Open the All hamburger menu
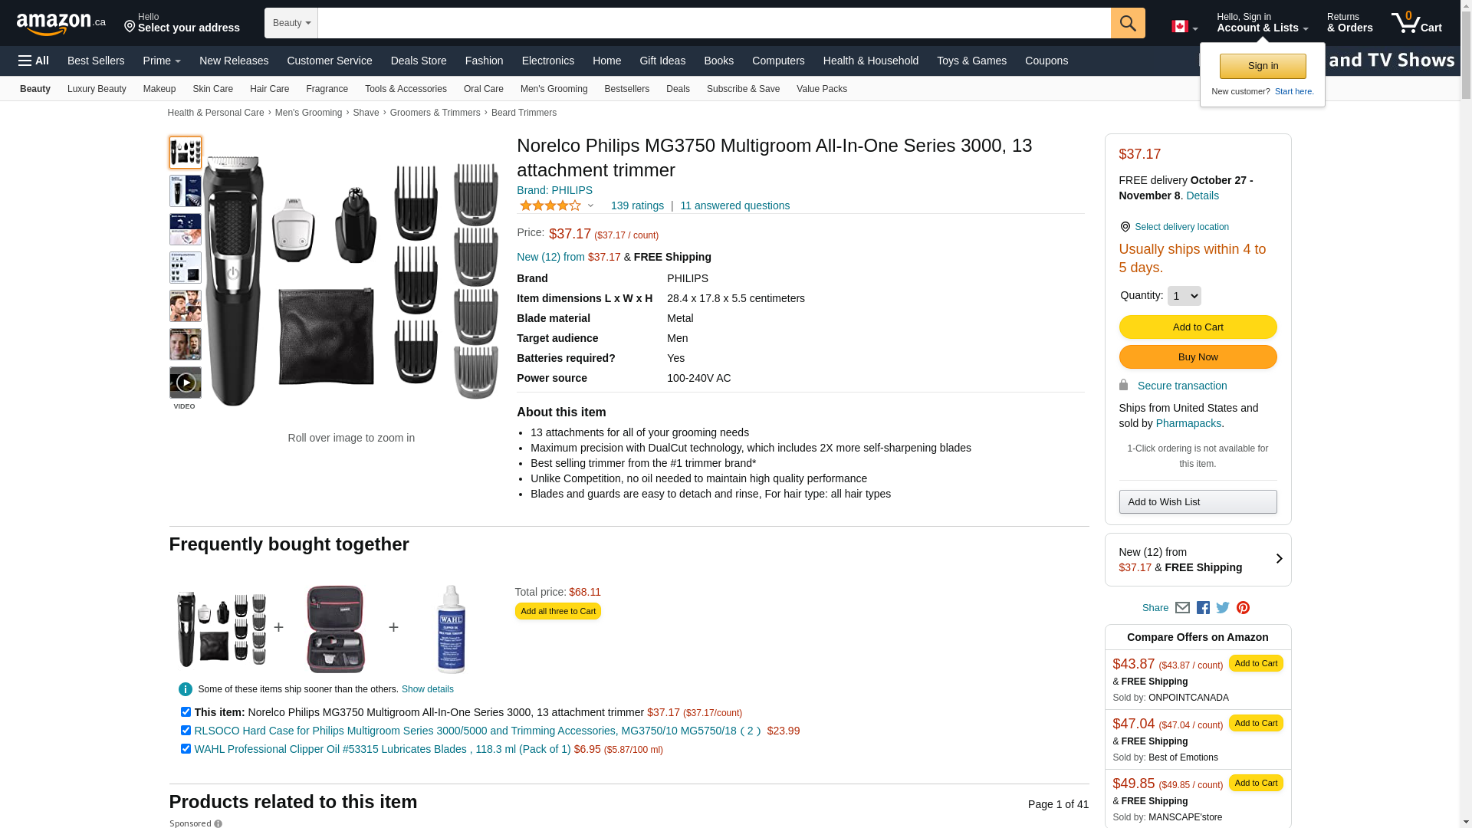This screenshot has width=1472, height=828. coord(34,61)
